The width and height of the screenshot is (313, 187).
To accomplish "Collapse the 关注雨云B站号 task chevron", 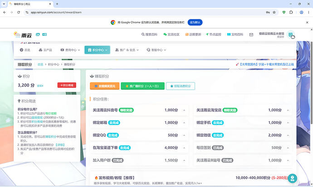I will tap(288, 161).
